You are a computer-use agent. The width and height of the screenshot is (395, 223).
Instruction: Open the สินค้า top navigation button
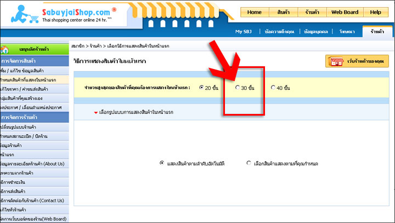(284, 12)
